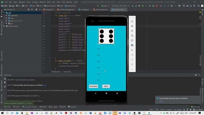Open Event Log panel settings gear
Viewport: 204px width, 115px height.
pyautogui.click(x=196, y=75)
